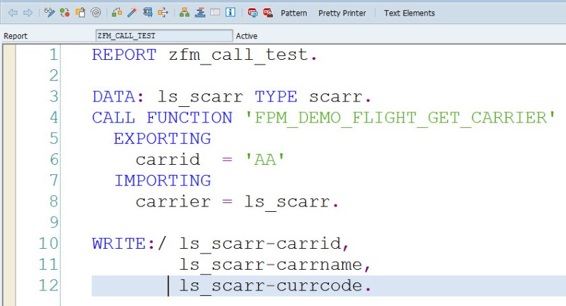Click IMPORTING keyword on line 7
This screenshot has height=306, width=566.
point(162,180)
